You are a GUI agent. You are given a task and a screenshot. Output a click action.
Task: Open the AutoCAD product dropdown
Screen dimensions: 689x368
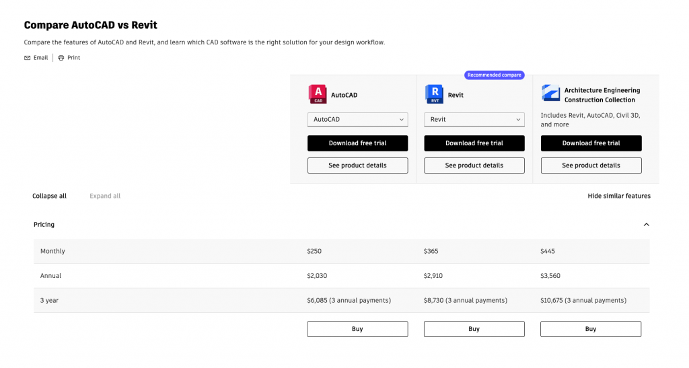(x=357, y=120)
